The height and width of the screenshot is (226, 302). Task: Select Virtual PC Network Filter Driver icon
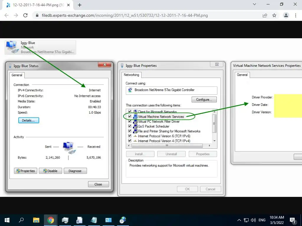click(x=135, y=121)
